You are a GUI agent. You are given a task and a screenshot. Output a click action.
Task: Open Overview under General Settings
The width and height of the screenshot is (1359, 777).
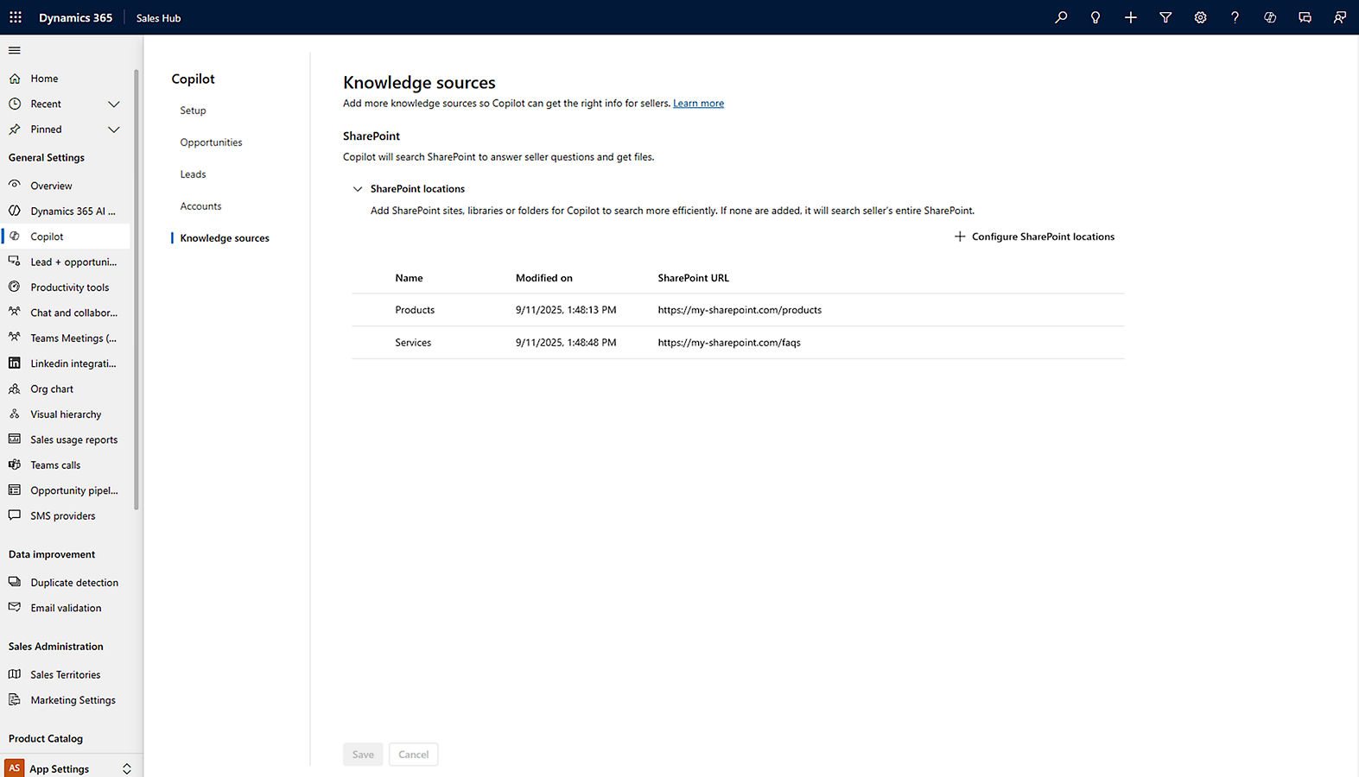pos(65,186)
